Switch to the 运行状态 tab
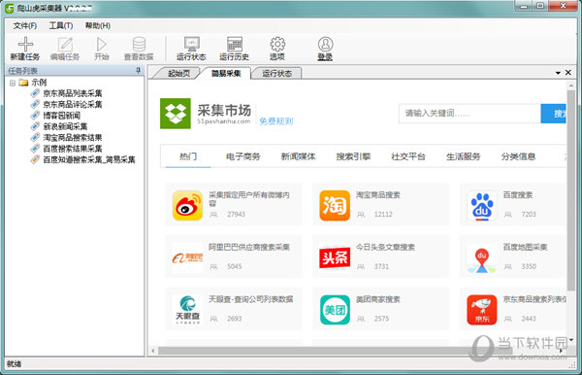 point(276,73)
